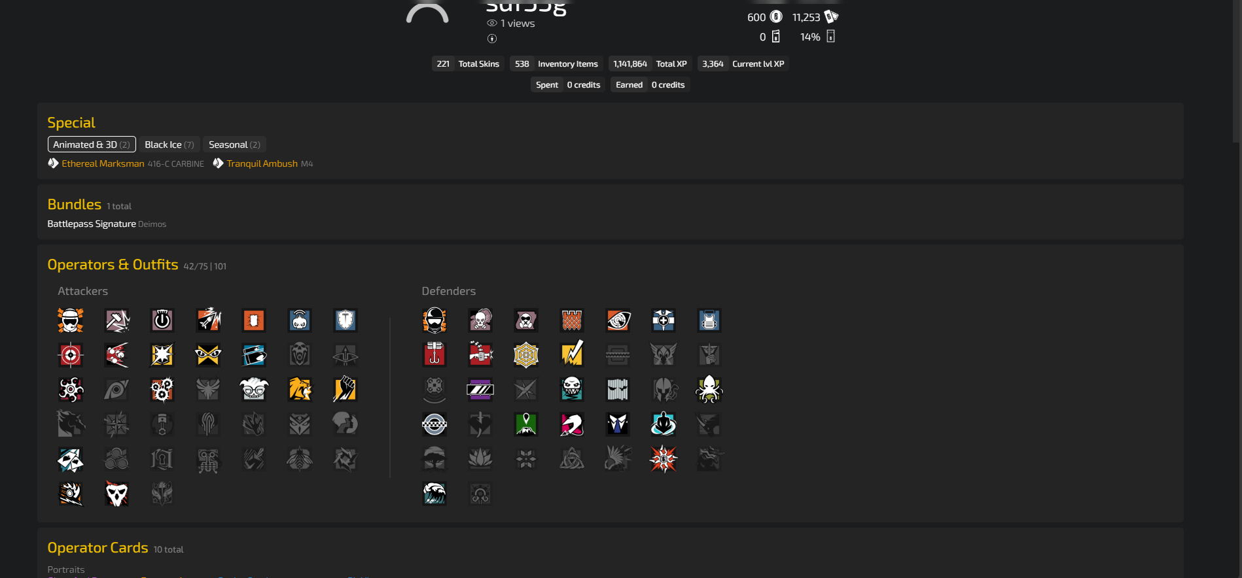This screenshot has height=578, width=1242.
Task: Select the greyed-out Aruni lotus icon
Action: pyautogui.click(x=480, y=460)
